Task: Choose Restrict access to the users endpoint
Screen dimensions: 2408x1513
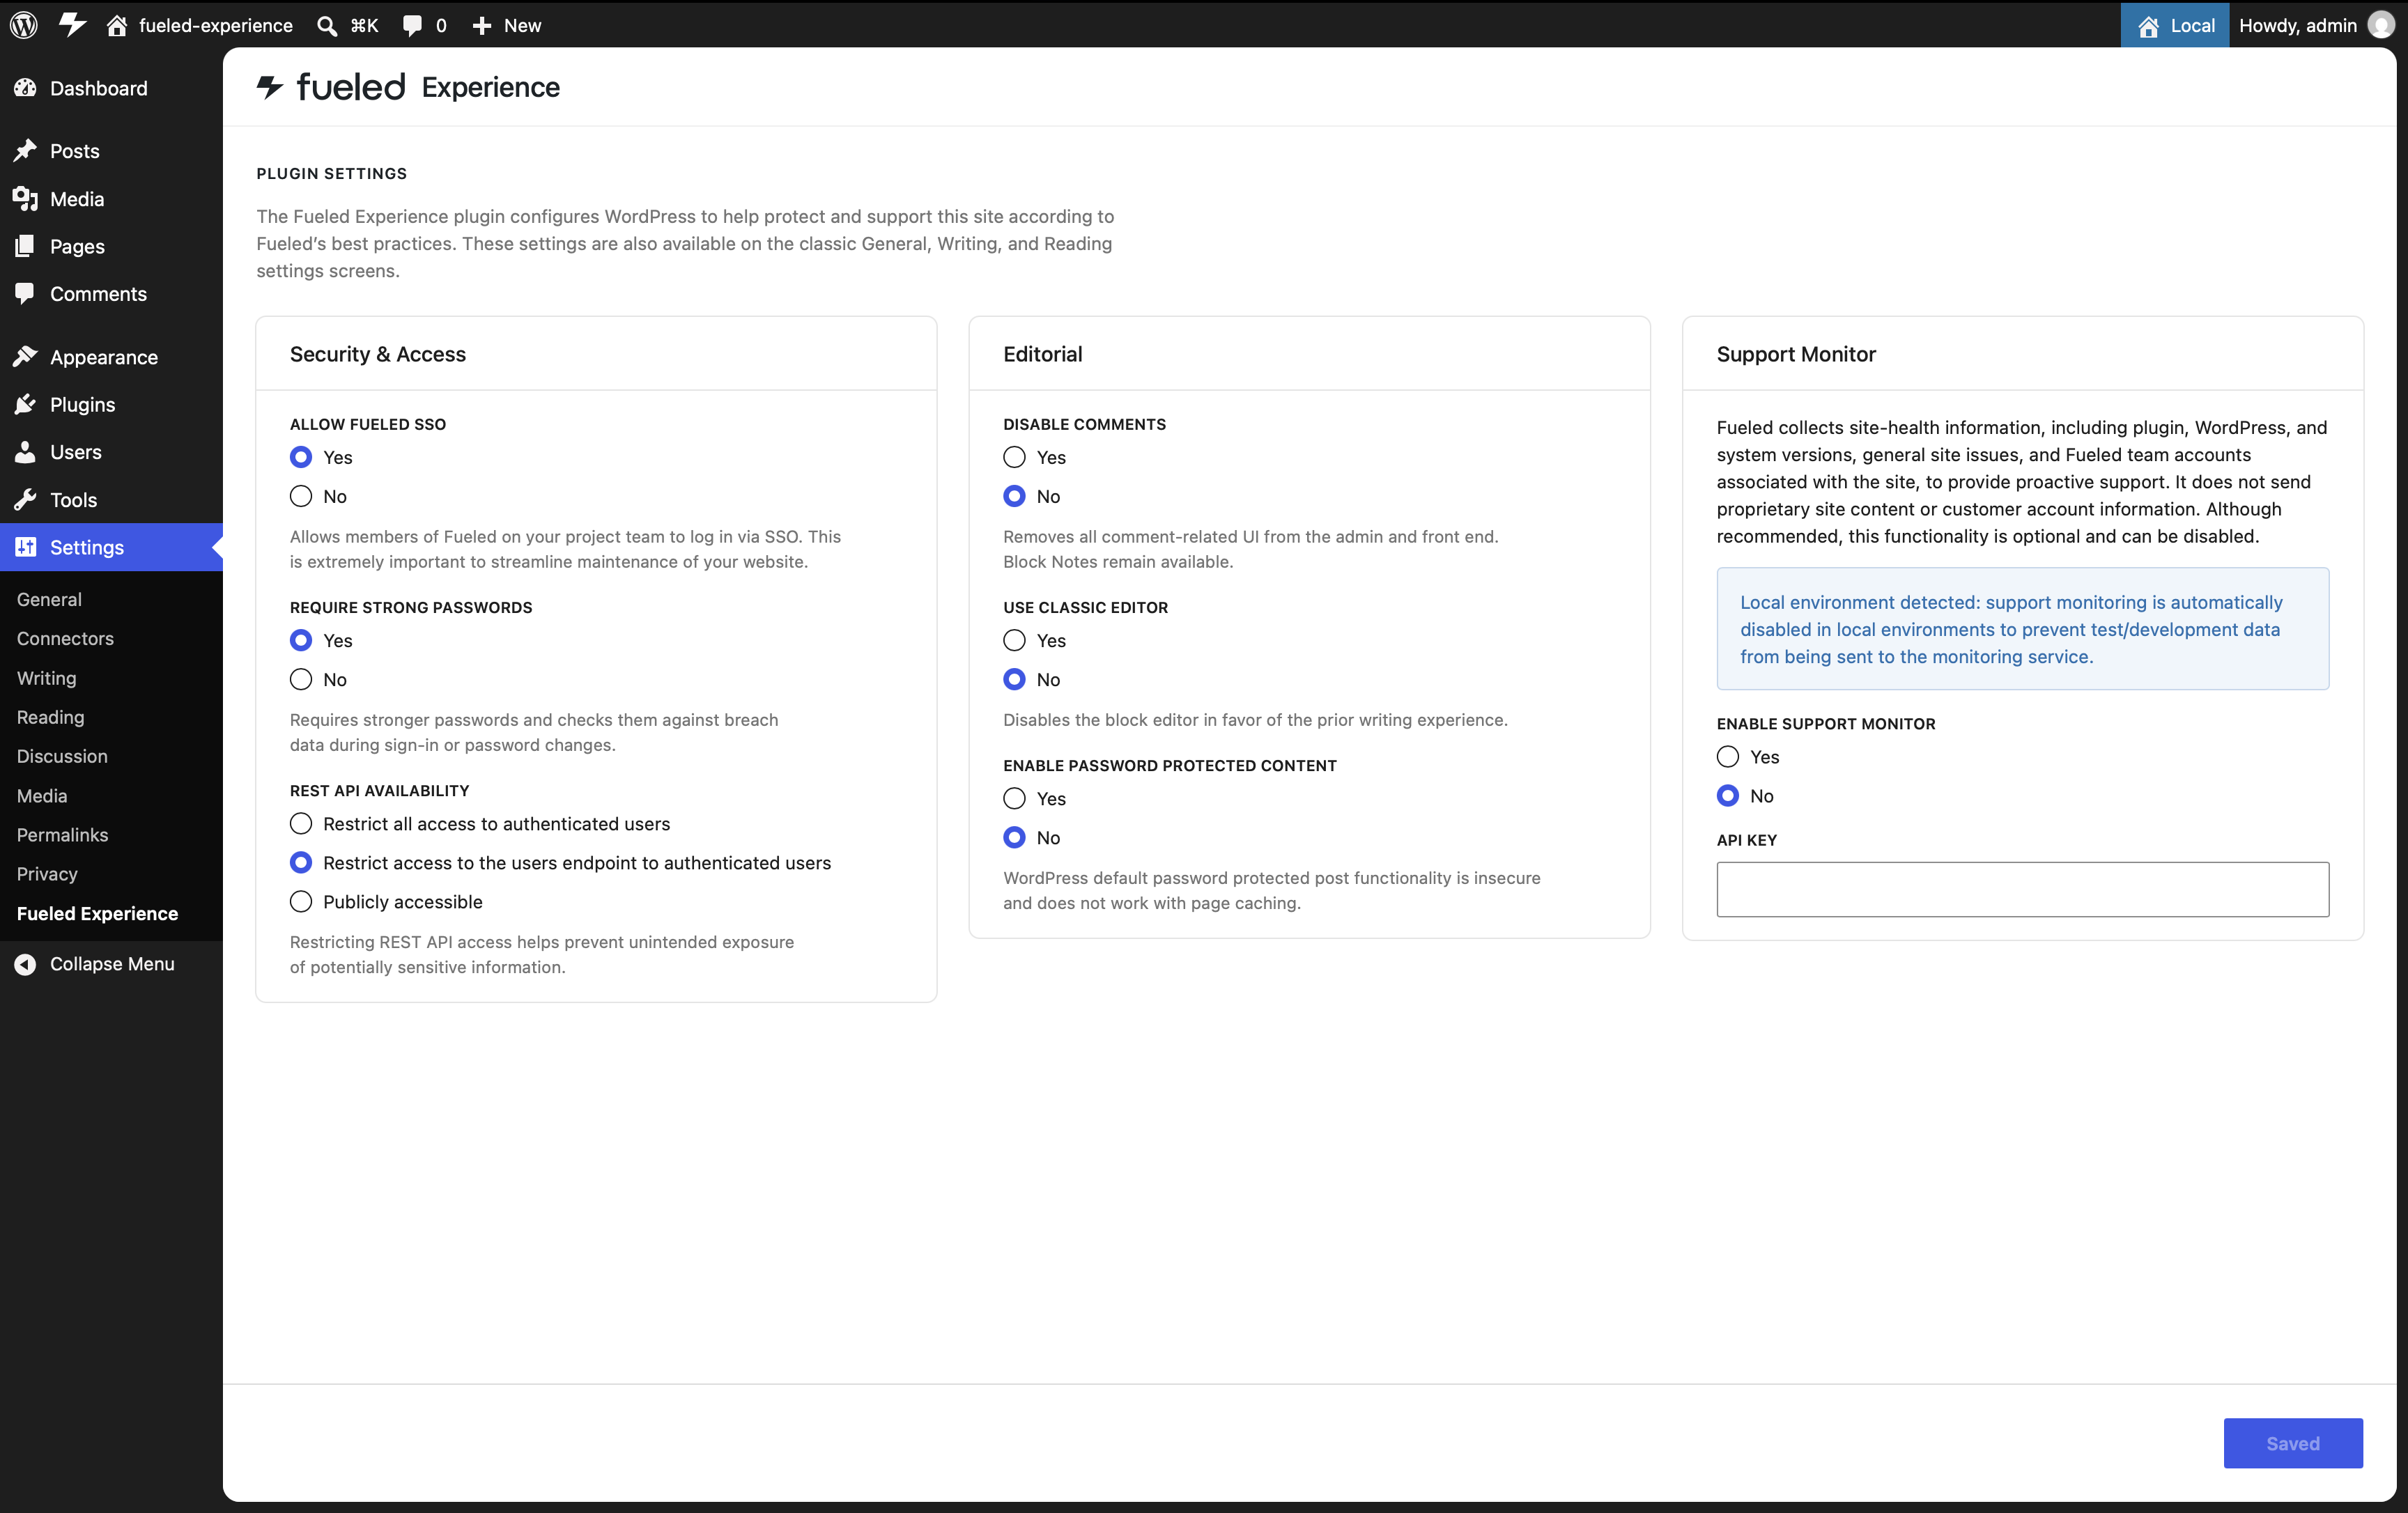Action: pyautogui.click(x=301, y=862)
